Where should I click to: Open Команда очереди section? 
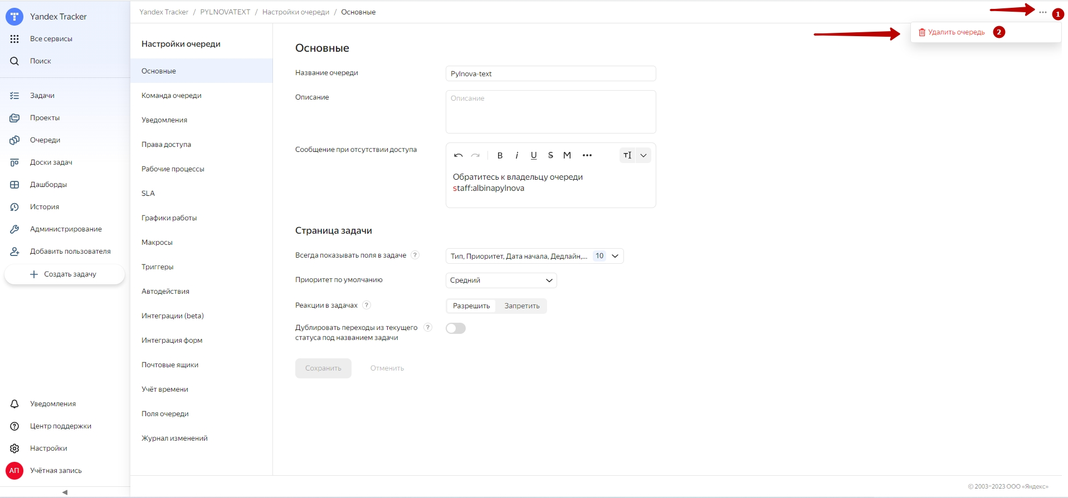pyautogui.click(x=202, y=96)
